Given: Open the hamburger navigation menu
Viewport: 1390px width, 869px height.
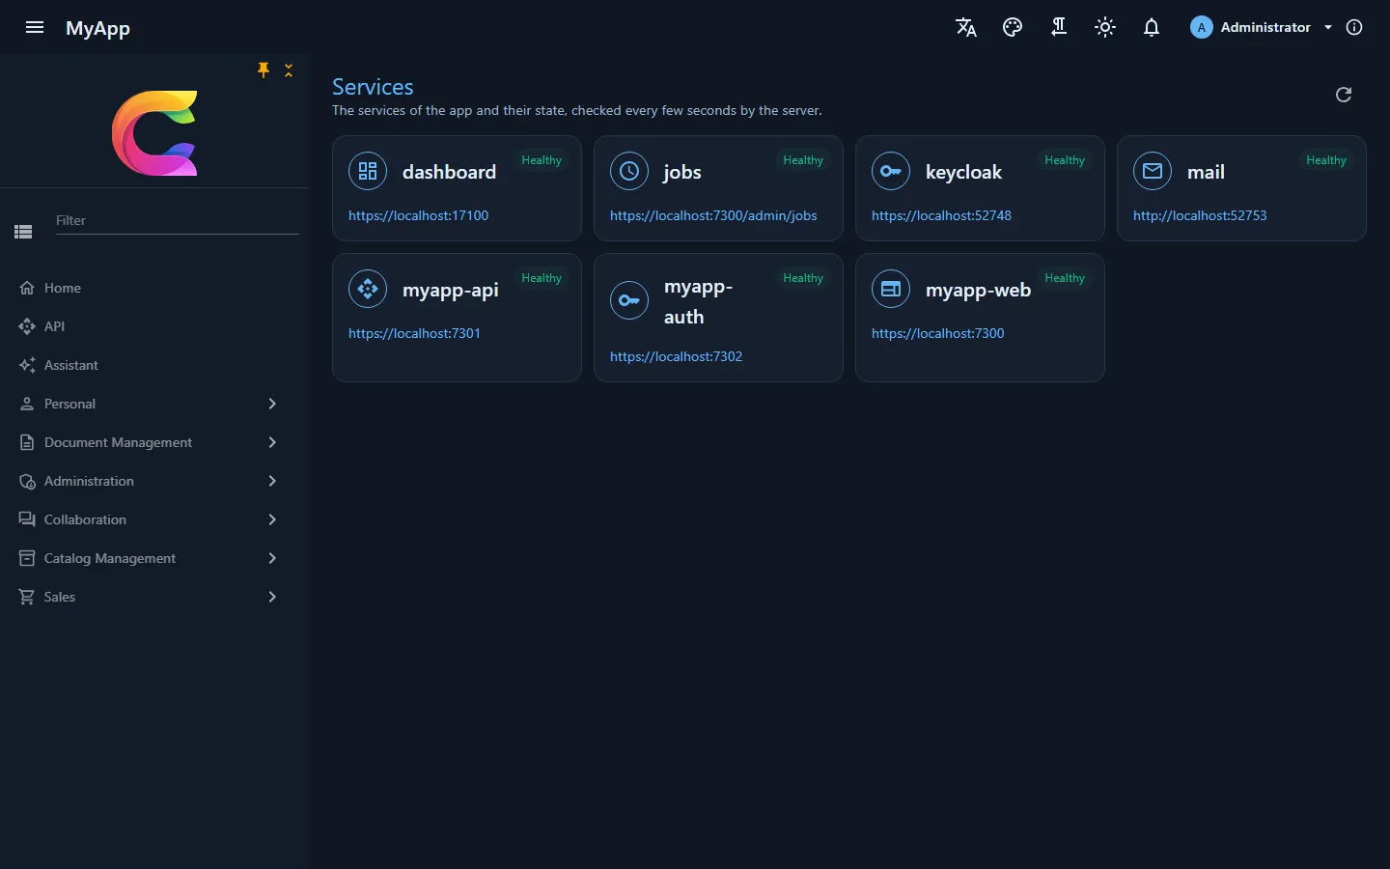Looking at the screenshot, I should point(35,27).
